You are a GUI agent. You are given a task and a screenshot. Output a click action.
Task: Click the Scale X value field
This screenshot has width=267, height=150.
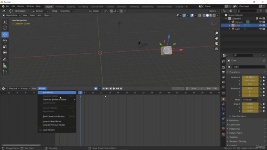250,104
